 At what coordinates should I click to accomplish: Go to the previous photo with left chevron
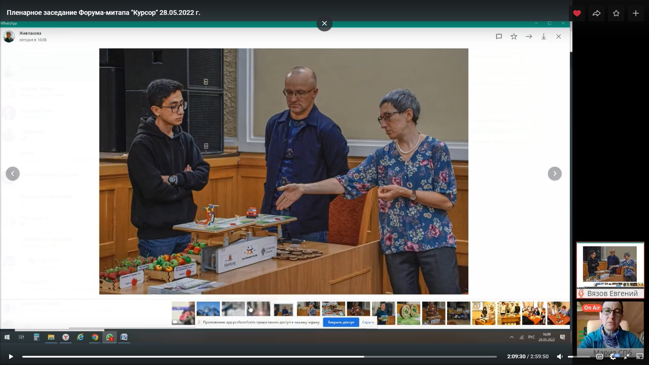coord(13,174)
